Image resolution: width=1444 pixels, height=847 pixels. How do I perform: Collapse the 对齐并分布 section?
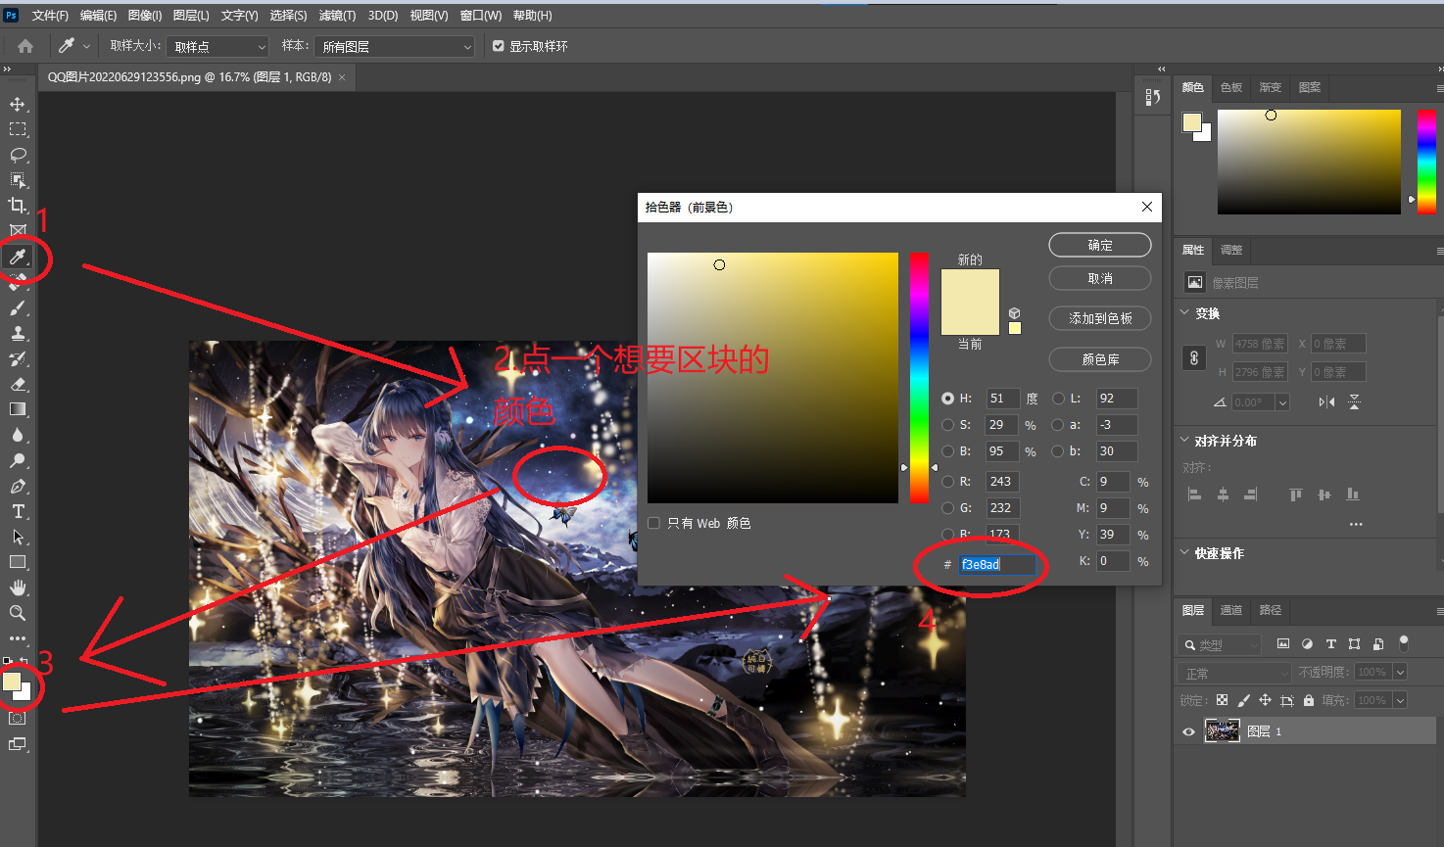point(1184,440)
